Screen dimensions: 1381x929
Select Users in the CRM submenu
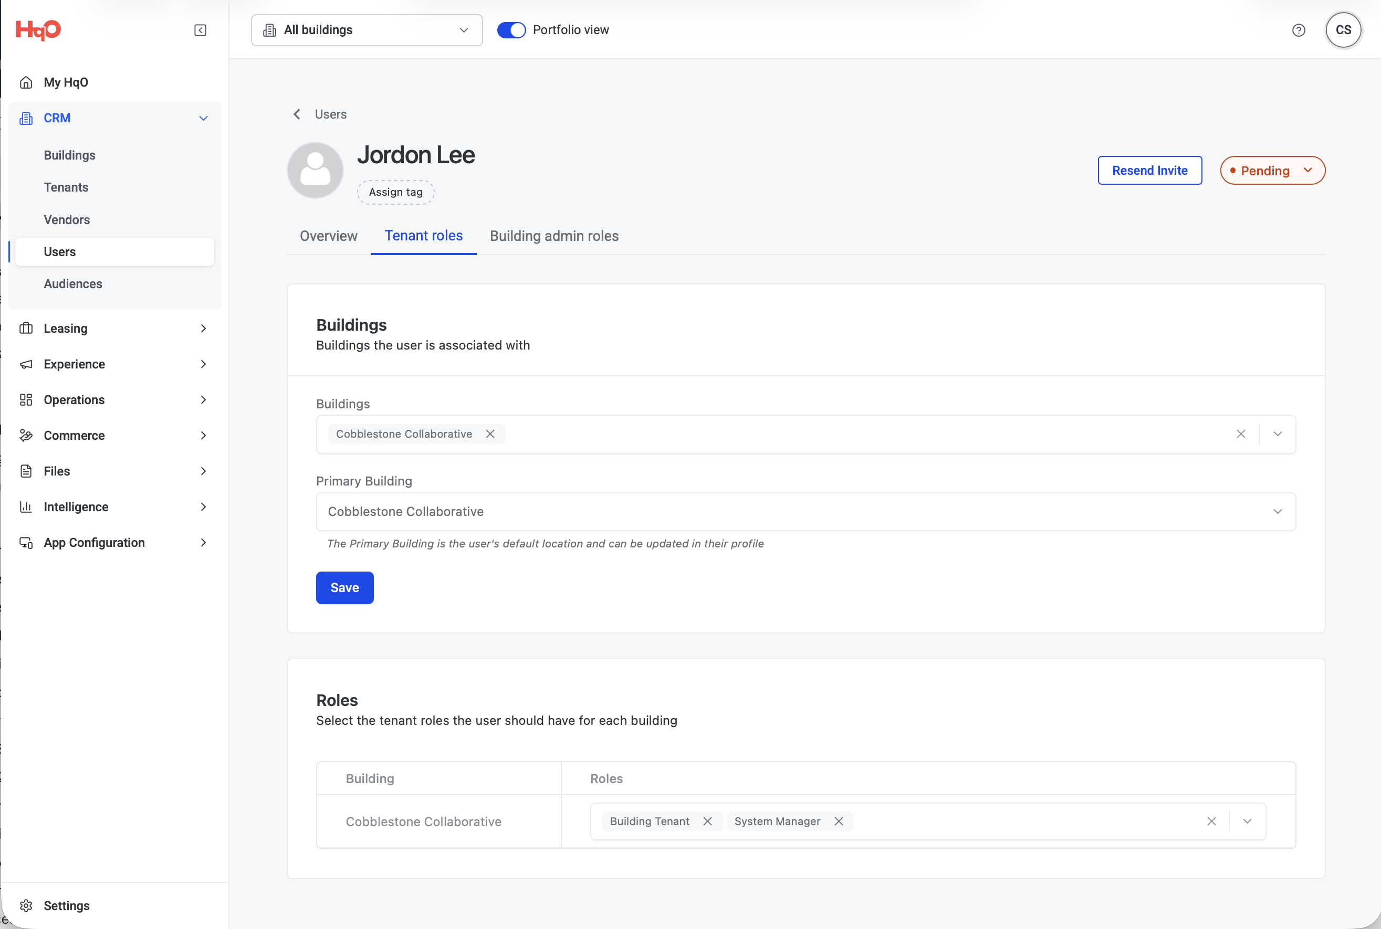[114, 252]
